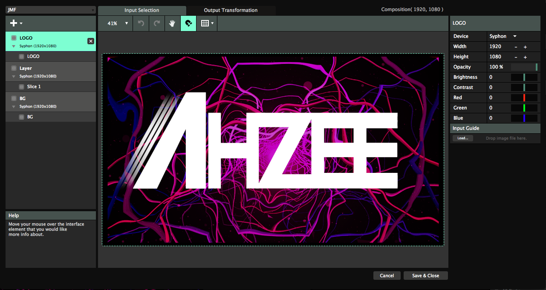Click the Height value 1080
This screenshot has width=546, height=290.
[x=495, y=57]
